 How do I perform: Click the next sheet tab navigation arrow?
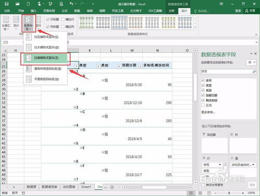pyautogui.click(x=14, y=187)
